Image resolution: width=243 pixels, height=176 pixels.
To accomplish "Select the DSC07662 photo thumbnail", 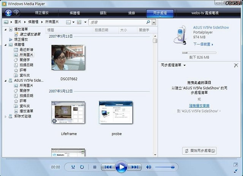I will pos(68,57).
